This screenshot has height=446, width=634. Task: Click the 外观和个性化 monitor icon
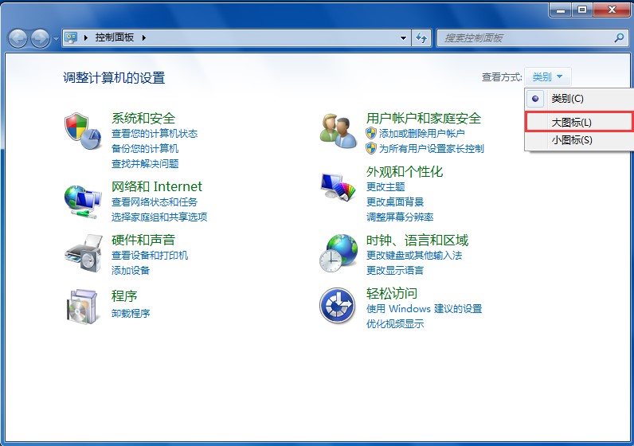pos(339,190)
